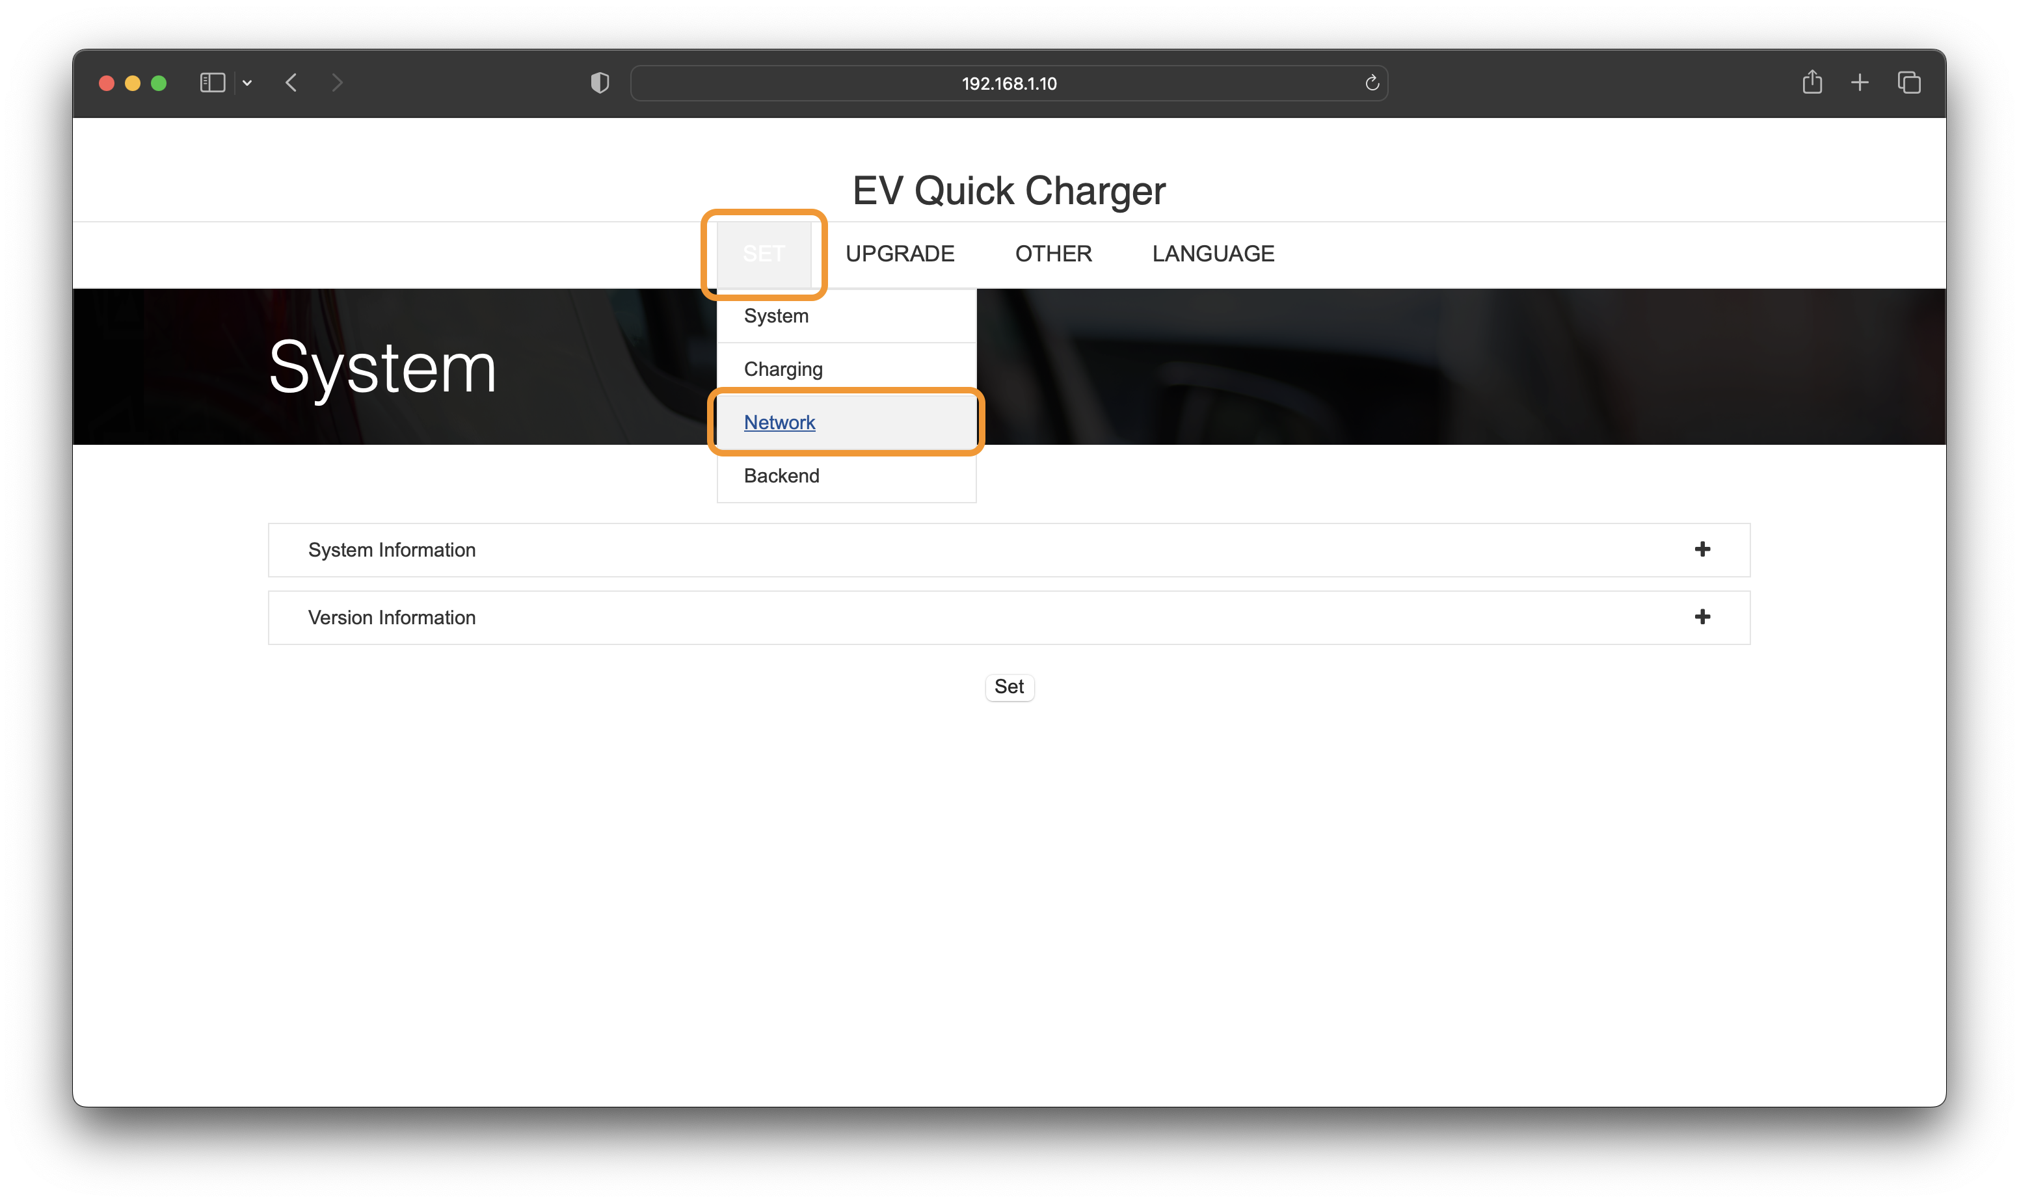Image resolution: width=2019 pixels, height=1203 pixels.
Task: Click the address bar showing 192.168.1.10
Action: click(x=1009, y=83)
